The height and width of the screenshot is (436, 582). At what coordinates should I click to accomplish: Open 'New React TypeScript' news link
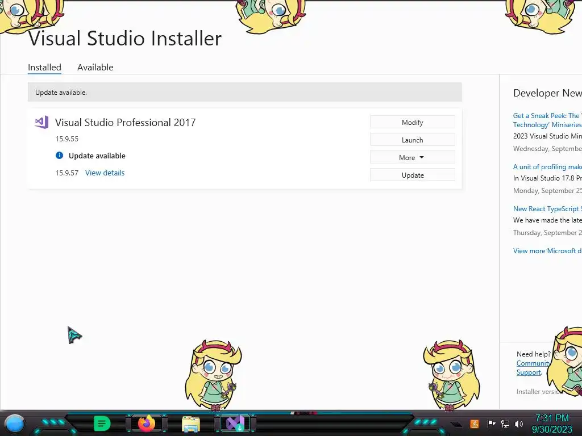547,209
